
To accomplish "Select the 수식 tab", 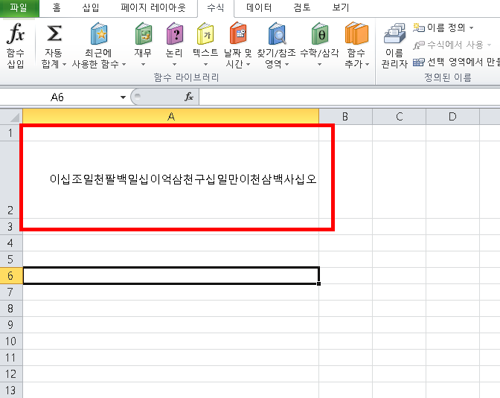I will click(x=216, y=7).
